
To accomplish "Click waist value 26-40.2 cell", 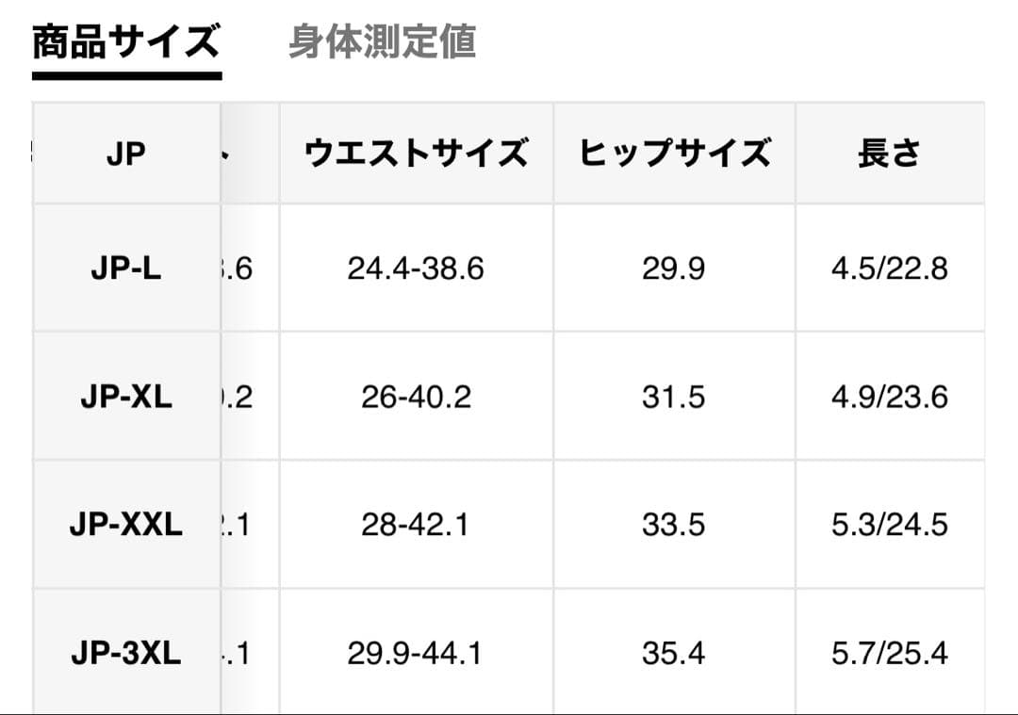I will (x=417, y=397).
